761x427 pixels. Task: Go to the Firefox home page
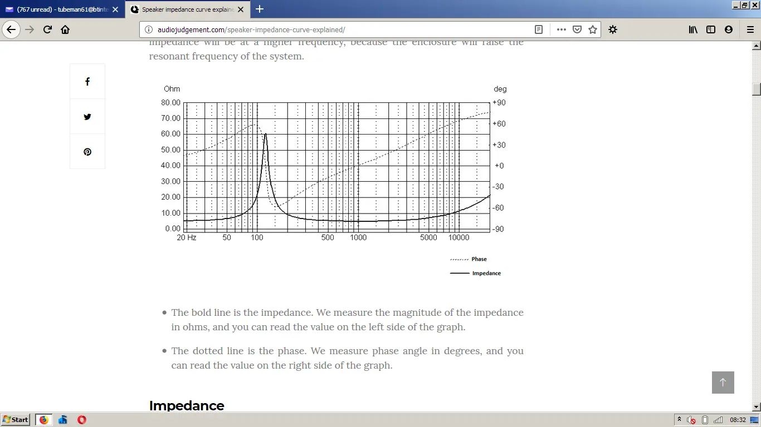pos(65,29)
